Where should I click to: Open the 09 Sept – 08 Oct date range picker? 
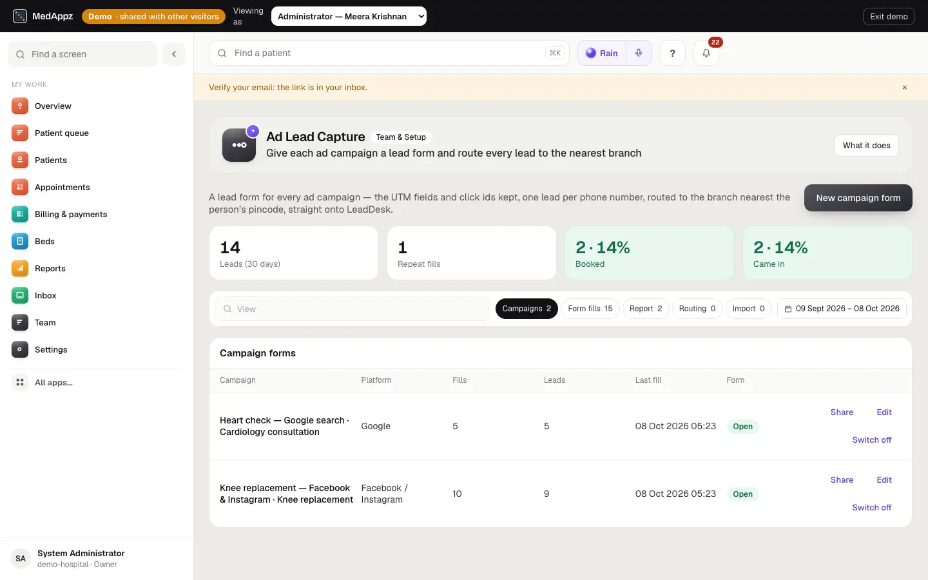click(842, 309)
